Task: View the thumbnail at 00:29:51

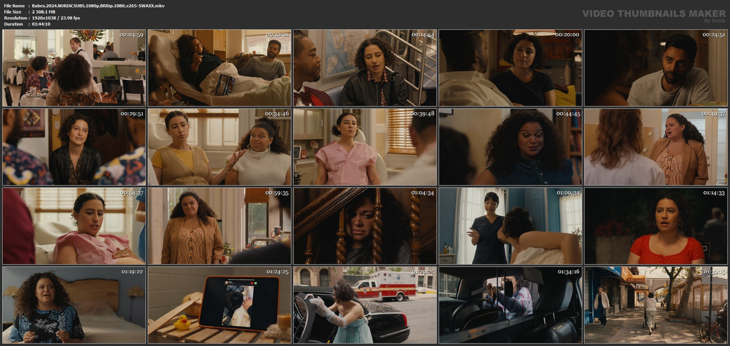Action: [x=74, y=147]
